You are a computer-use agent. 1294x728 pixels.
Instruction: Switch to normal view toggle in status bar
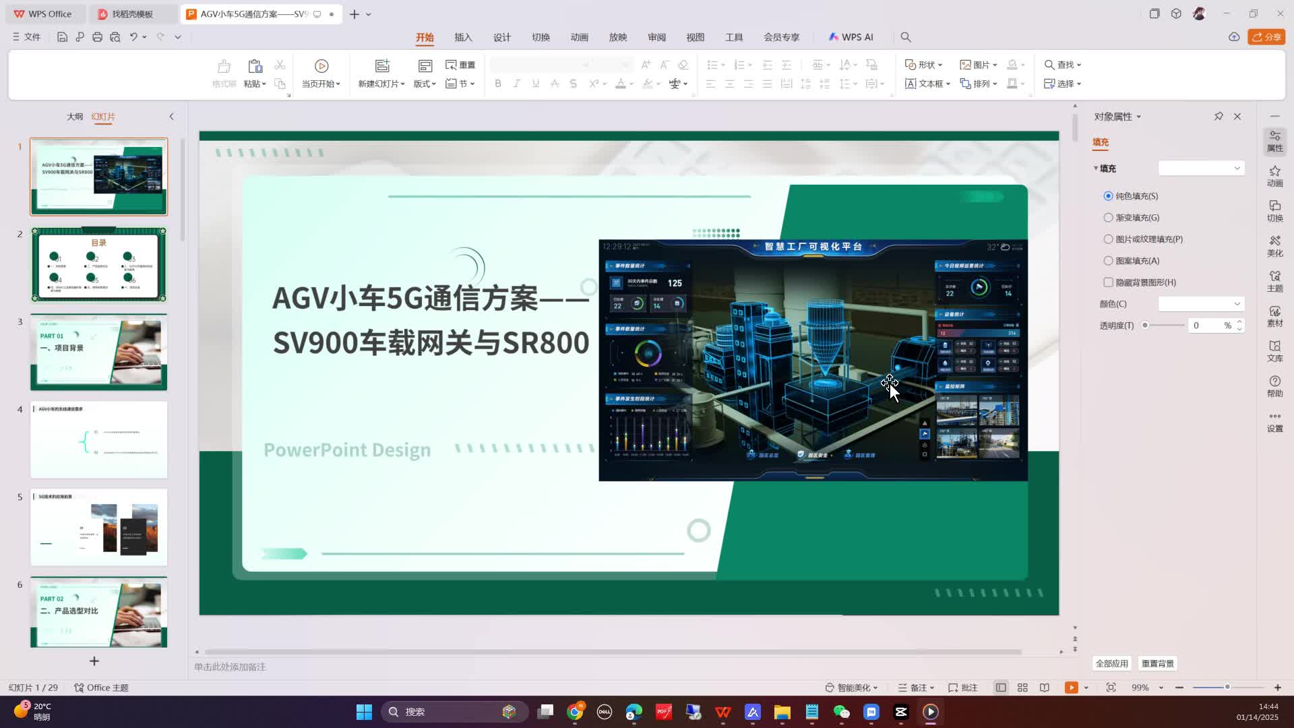1001,688
